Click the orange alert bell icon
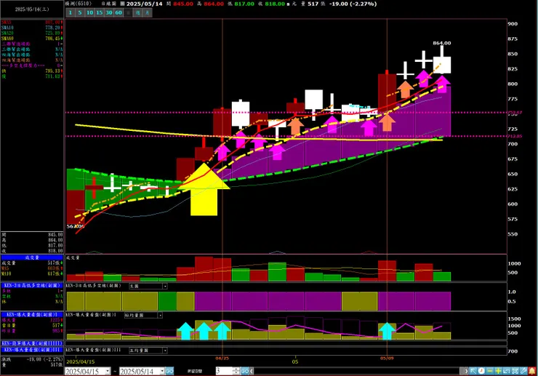The image size is (538, 376). 532,371
